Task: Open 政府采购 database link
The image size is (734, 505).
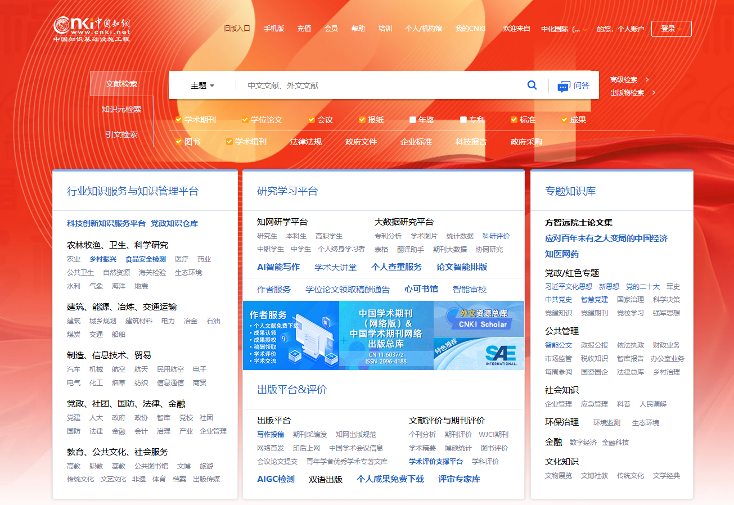Action: point(526,142)
